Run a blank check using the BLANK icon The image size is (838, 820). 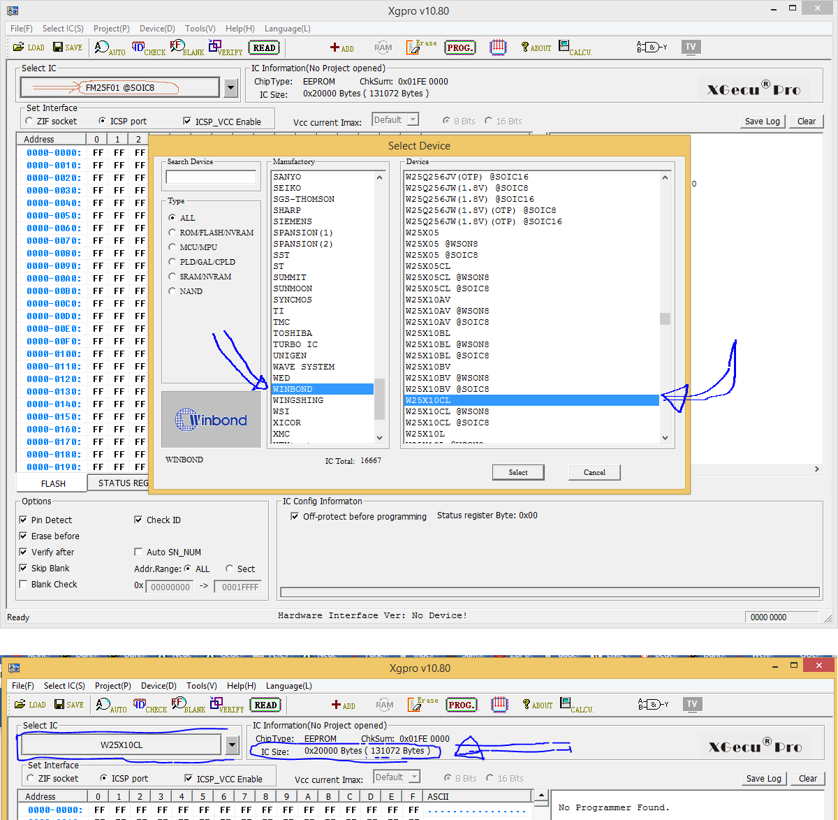coord(186,47)
